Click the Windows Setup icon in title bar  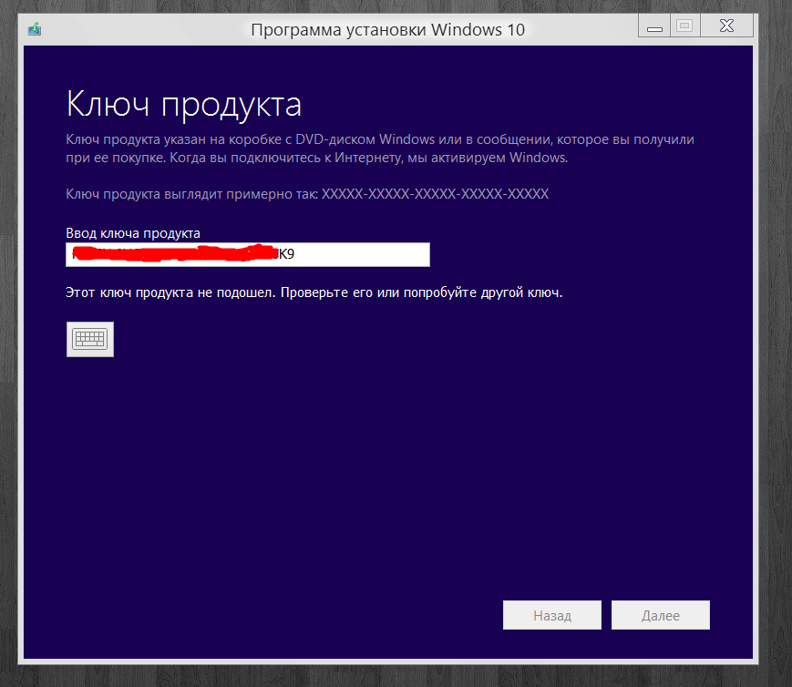click(35, 29)
